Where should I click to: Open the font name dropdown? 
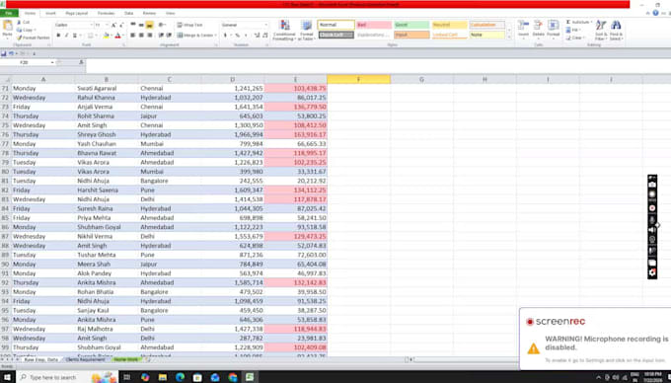[91, 26]
